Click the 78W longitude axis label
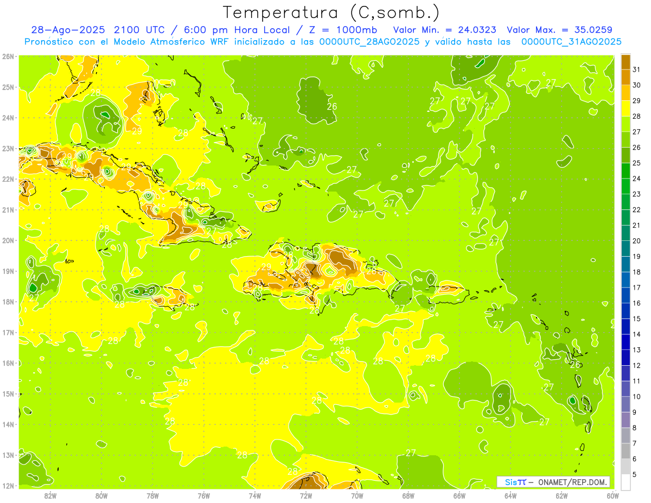The width and height of the screenshot is (651, 503). (x=152, y=495)
